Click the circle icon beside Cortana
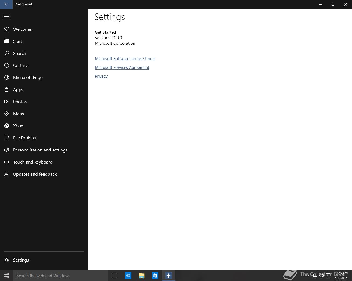 (7, 65)
